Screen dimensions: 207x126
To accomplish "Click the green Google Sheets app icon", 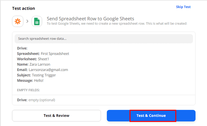I will pyautogui.click(x=37, y=21).
